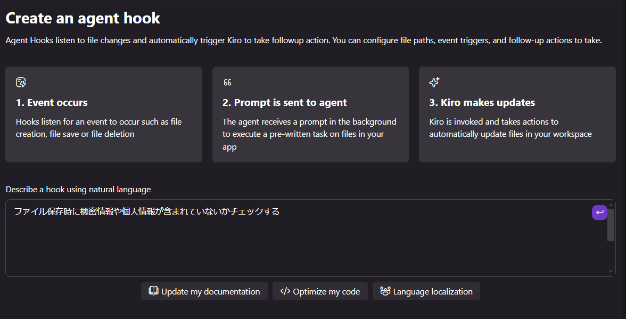Choose the Optimize my code suggestion
Screen dimensions: 626x319
[x=320, y=291]
